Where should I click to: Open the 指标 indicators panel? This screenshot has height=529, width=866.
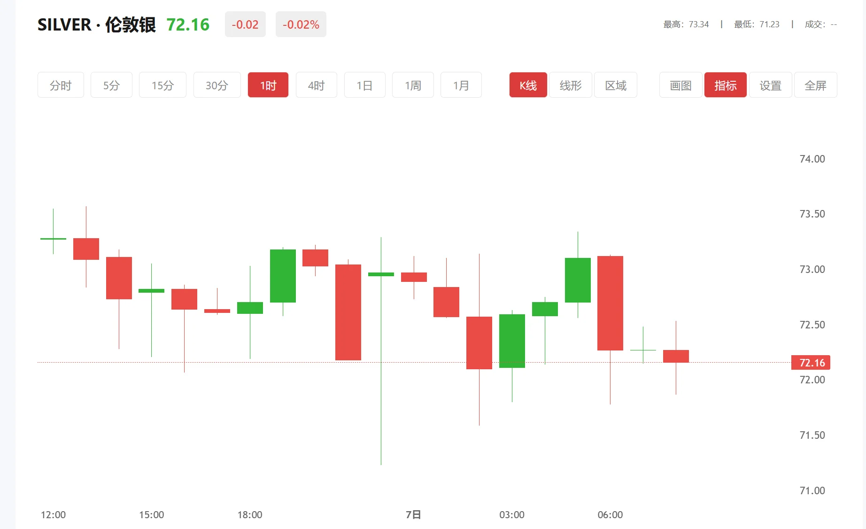pyautogui.click(x=726, y=85)
